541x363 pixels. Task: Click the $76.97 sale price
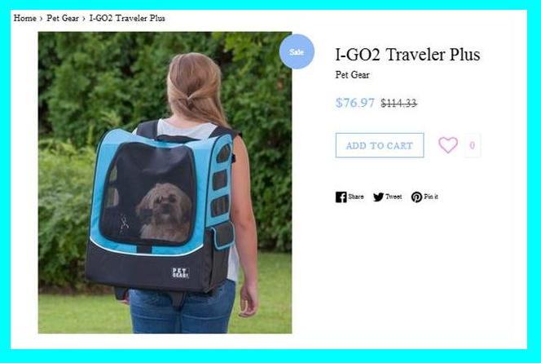tap(355, 103)
